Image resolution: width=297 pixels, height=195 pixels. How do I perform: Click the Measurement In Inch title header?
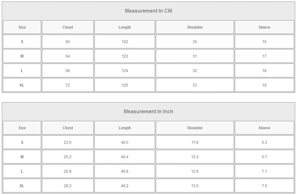point(148,111)
